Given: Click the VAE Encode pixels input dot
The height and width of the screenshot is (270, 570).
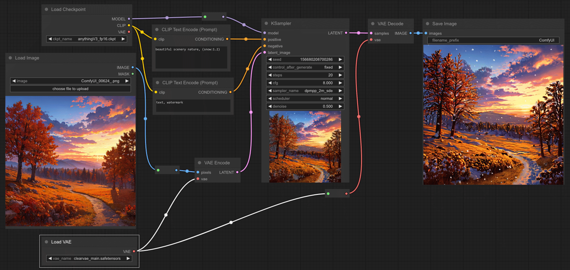Looking at the screenshot, I should (198, 172).
